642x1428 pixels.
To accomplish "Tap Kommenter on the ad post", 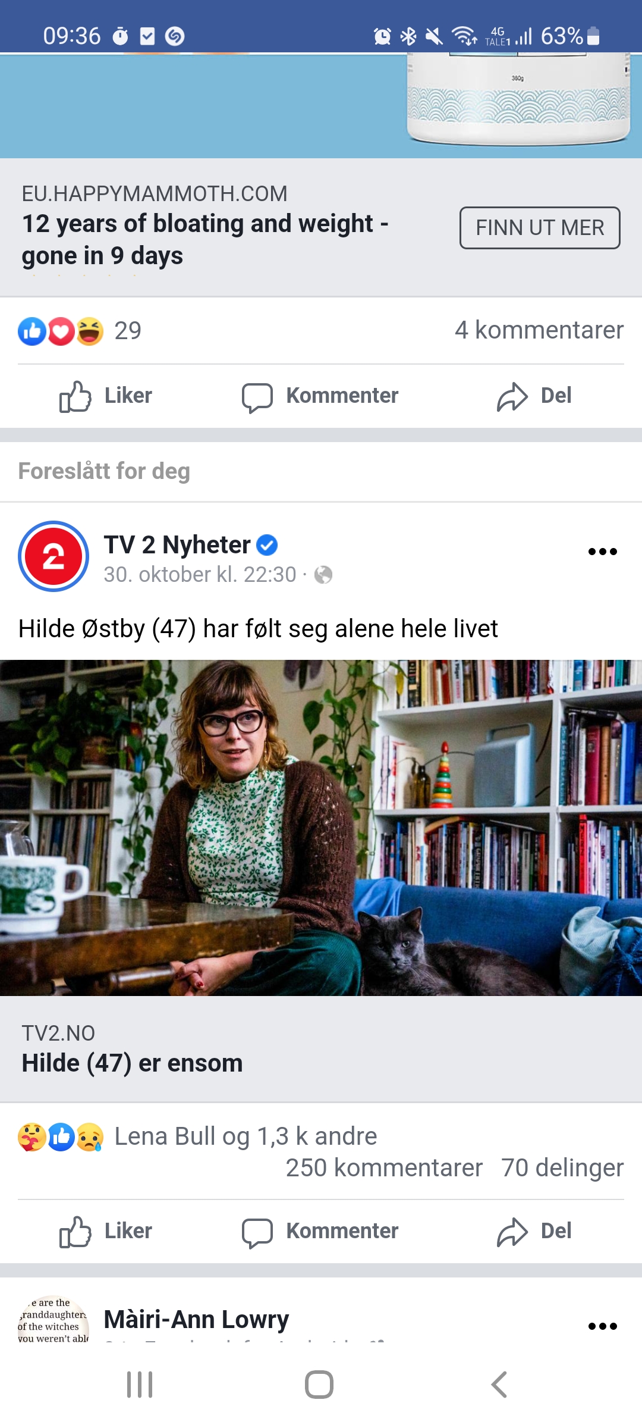I will 320,396.
